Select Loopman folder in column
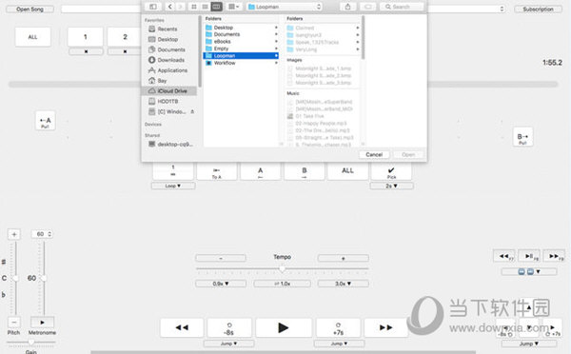Viewport: 571px width, 354px height. tap(241, 56)
